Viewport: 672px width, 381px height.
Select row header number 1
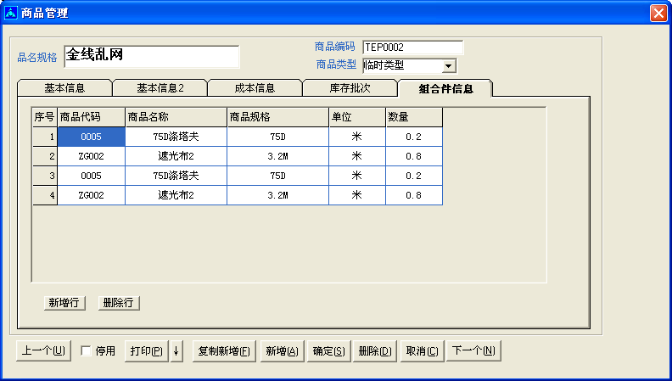click(45, 137)
